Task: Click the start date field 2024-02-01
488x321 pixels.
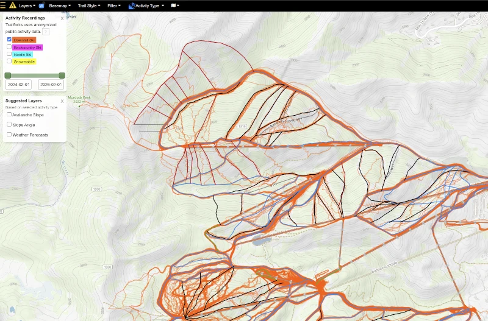Action: (x=19, y=84)
